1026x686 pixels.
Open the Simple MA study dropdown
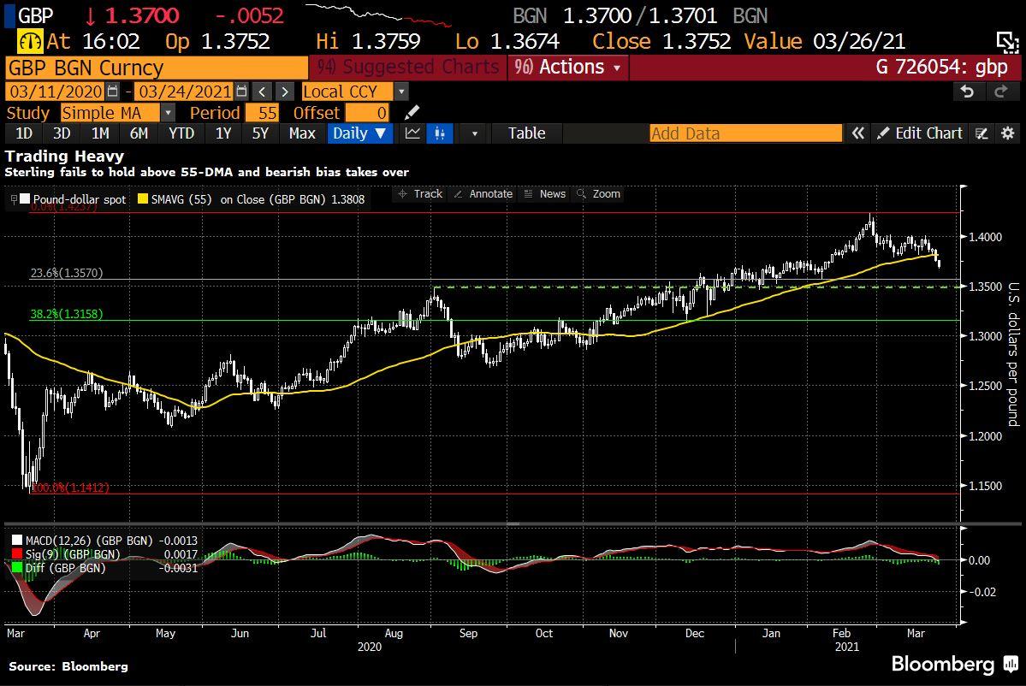pyautogui.click(x=168, y=113)
